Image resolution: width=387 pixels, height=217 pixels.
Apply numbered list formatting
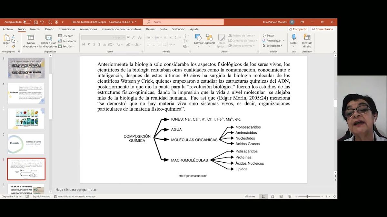coord(157,38)
